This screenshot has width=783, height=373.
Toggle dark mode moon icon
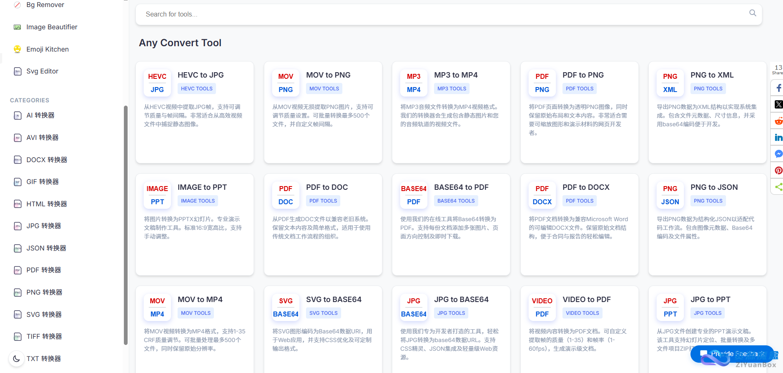17,359
